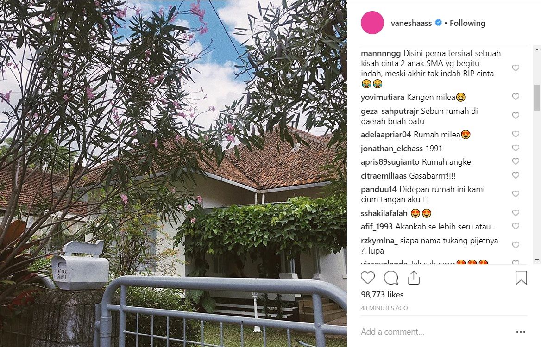Open the Following dropdown button
Image resolution: width=541 pixels, height=347 pixels.
[467, 23]
